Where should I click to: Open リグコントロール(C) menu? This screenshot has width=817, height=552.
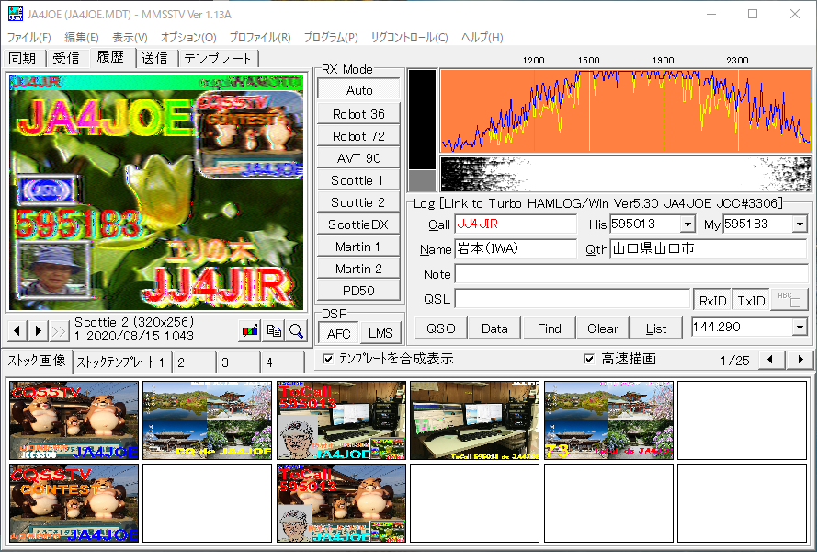click(410, 37)
